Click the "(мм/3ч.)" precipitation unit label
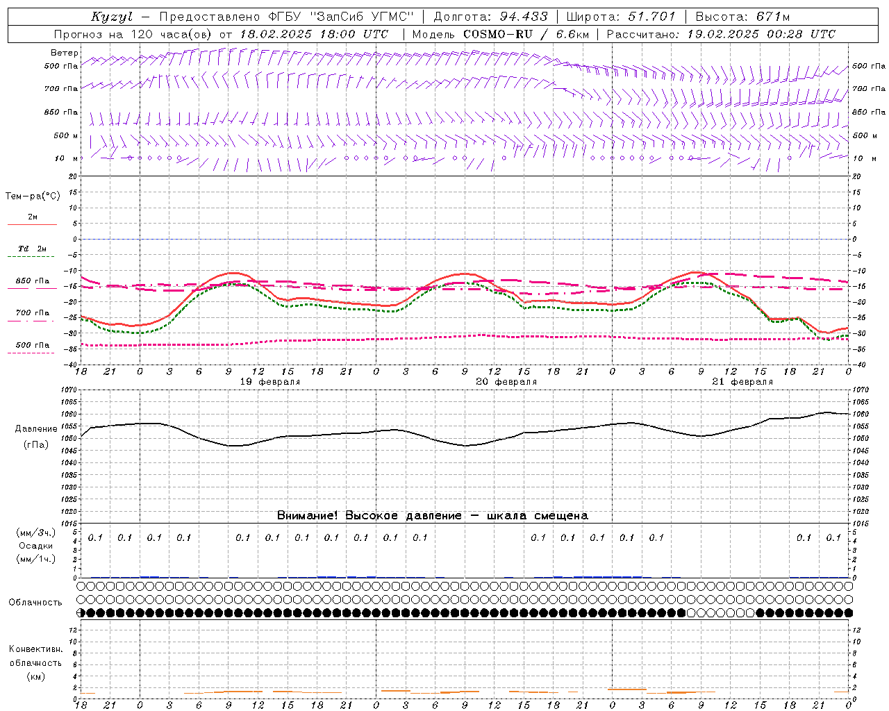Screen dimensions: 889x711 [x=36, y=533]
